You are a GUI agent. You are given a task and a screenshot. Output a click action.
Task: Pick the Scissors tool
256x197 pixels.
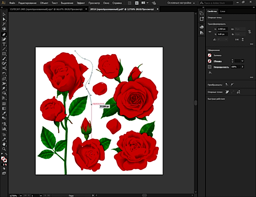point(4,68)
